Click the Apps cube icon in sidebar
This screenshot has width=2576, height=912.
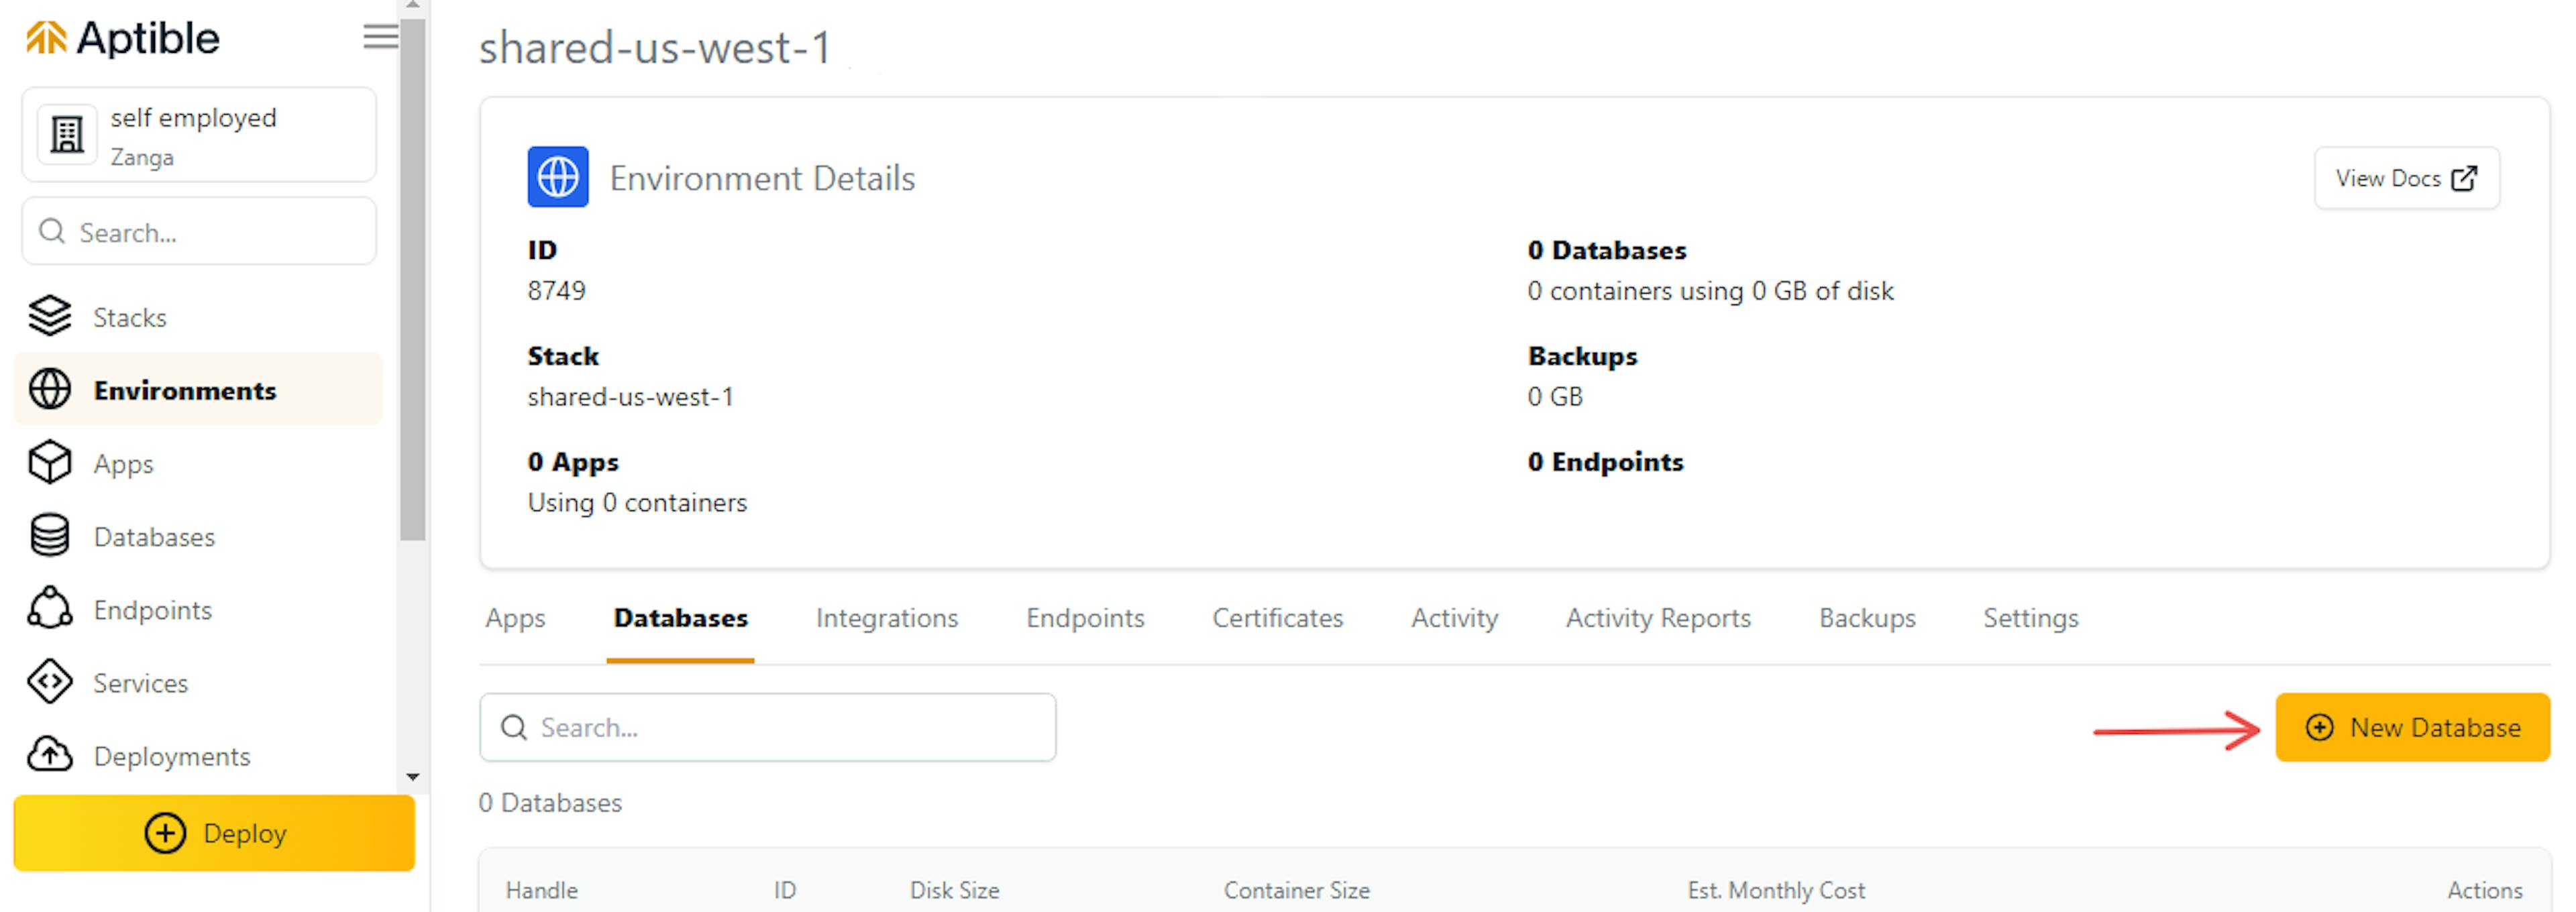[48, 462]
